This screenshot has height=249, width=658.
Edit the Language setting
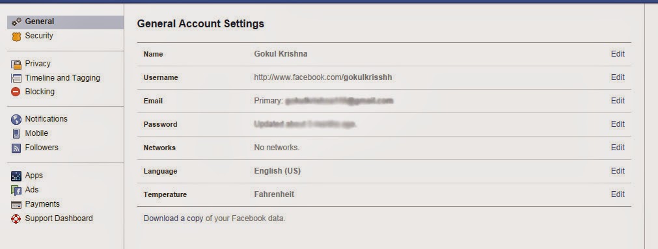point(618,171)
